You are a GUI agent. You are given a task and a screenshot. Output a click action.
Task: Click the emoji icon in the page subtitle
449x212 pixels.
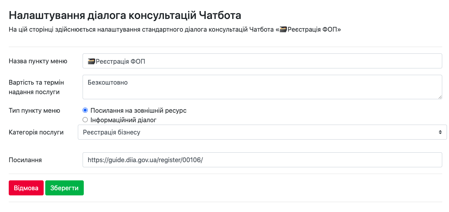tap(283, 30)
